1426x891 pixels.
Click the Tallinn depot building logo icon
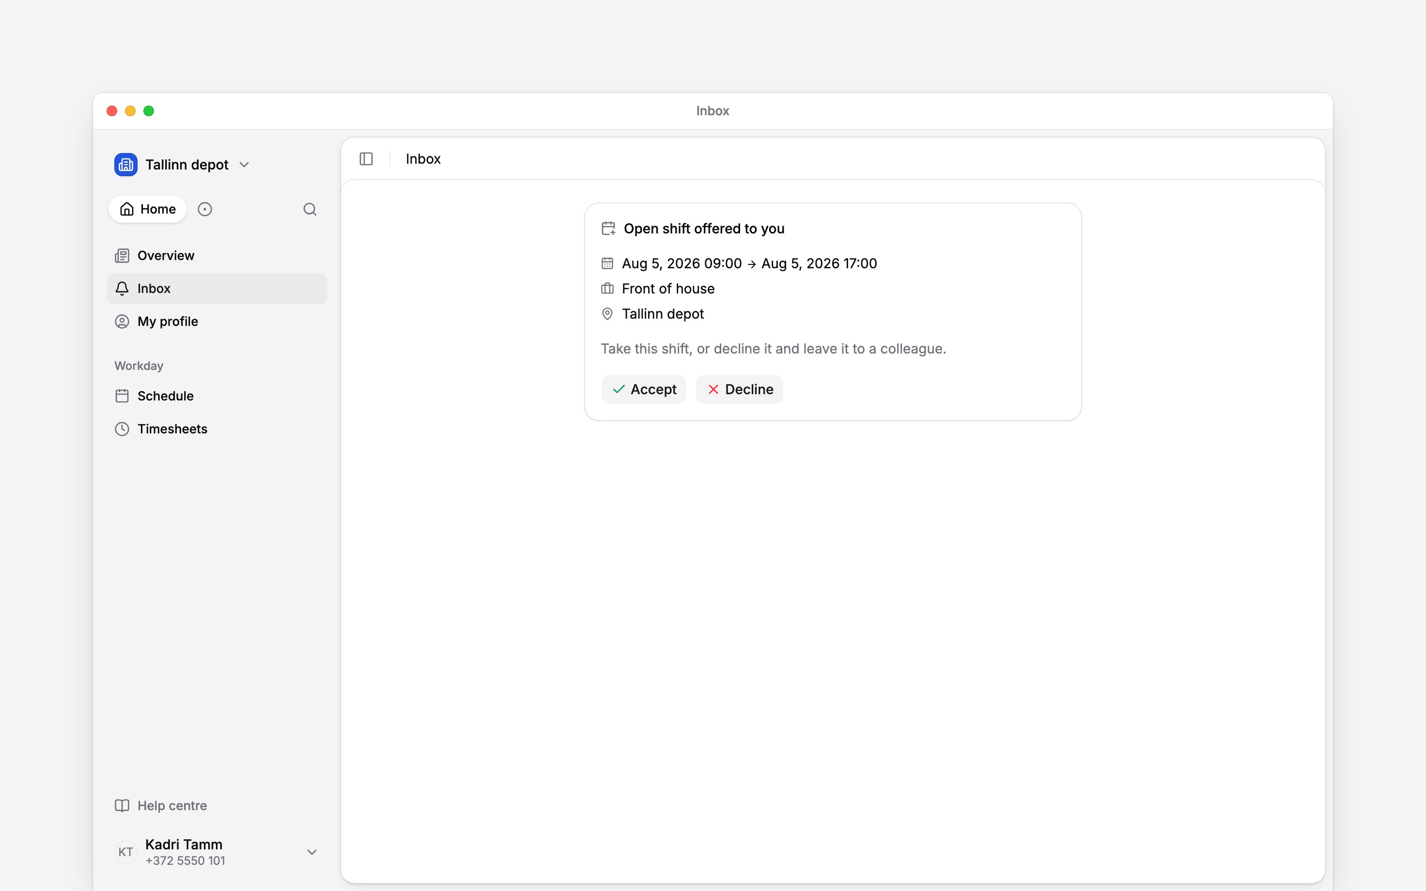[x=125, y=165]
